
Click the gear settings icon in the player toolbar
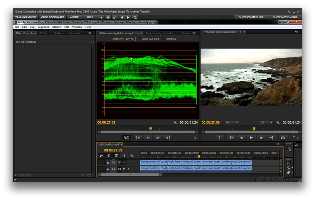(108, 17)
